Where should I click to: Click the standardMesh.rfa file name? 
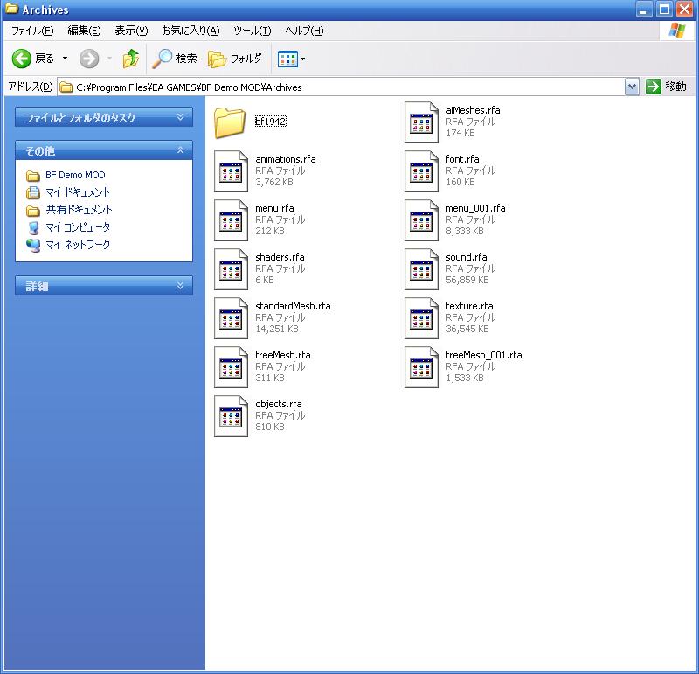293,307
